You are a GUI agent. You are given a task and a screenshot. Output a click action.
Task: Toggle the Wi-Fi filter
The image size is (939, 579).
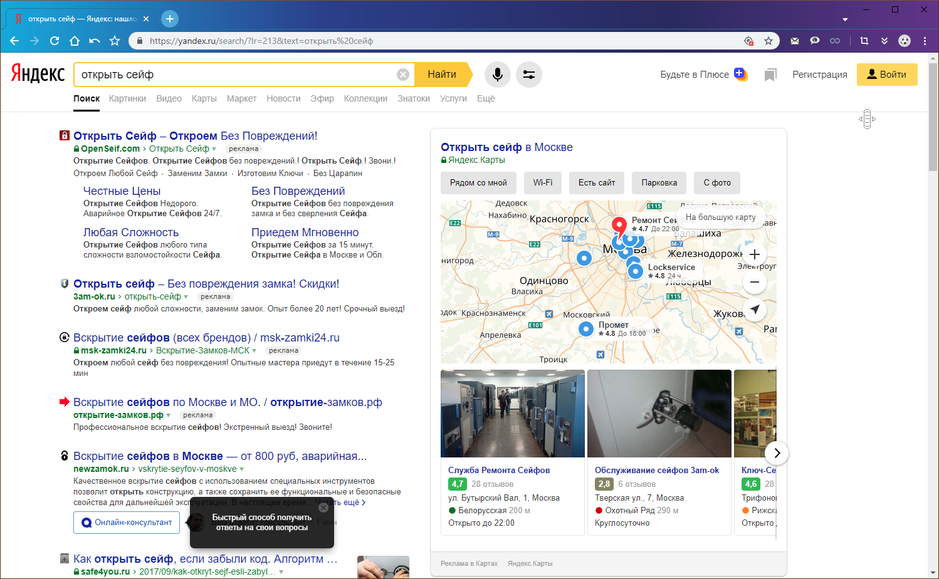tap(543, 183)
